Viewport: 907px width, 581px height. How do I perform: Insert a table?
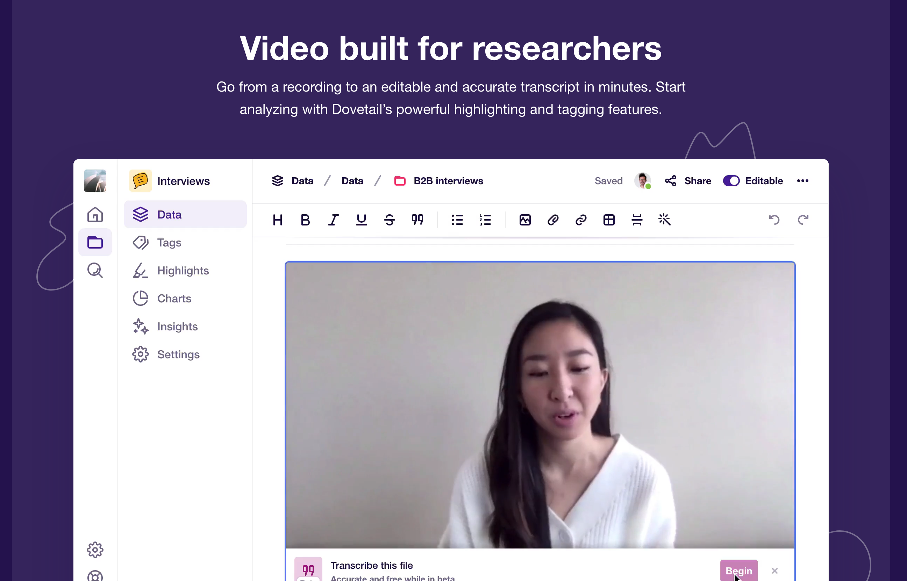[x=609, y=220]
